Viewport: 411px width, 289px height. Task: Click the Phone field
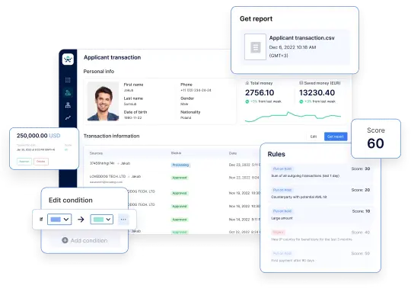click(x=196, y=87)
